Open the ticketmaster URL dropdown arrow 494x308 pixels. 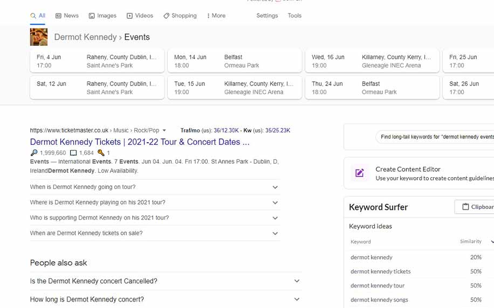[164, 130]
